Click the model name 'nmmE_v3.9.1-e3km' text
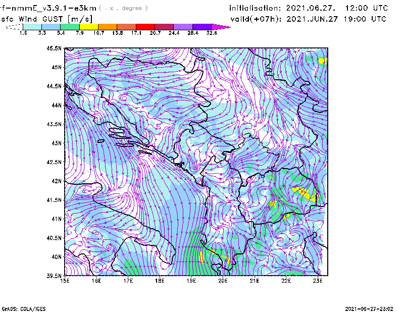Image resolution: width=404 pixels, height=312 pixels. [53, 8]
